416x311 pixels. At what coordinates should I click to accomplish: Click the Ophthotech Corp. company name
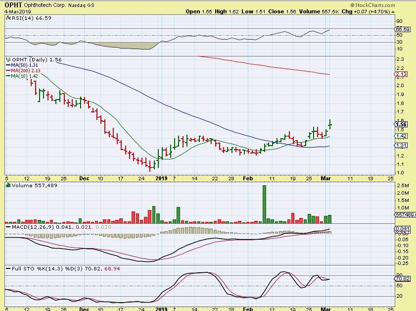click(45, 5)
